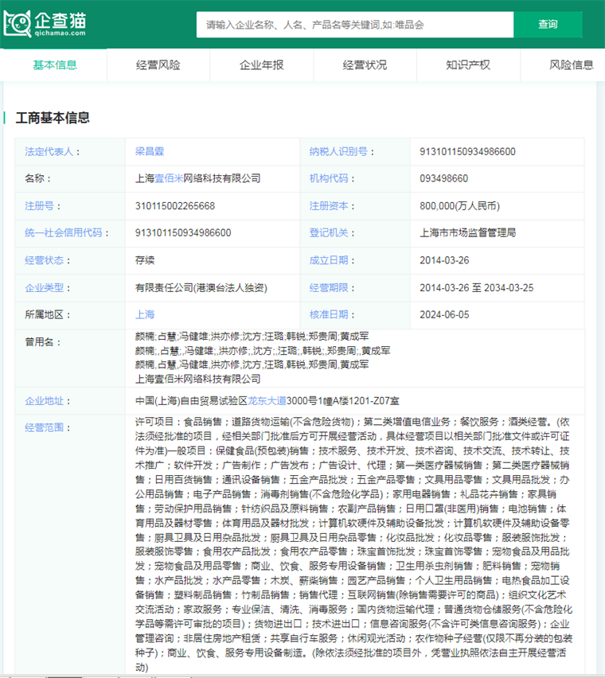Screen dimensions: 605x678
Task: Click the 工商基本信息 section heading
Action: click(53, 118)
